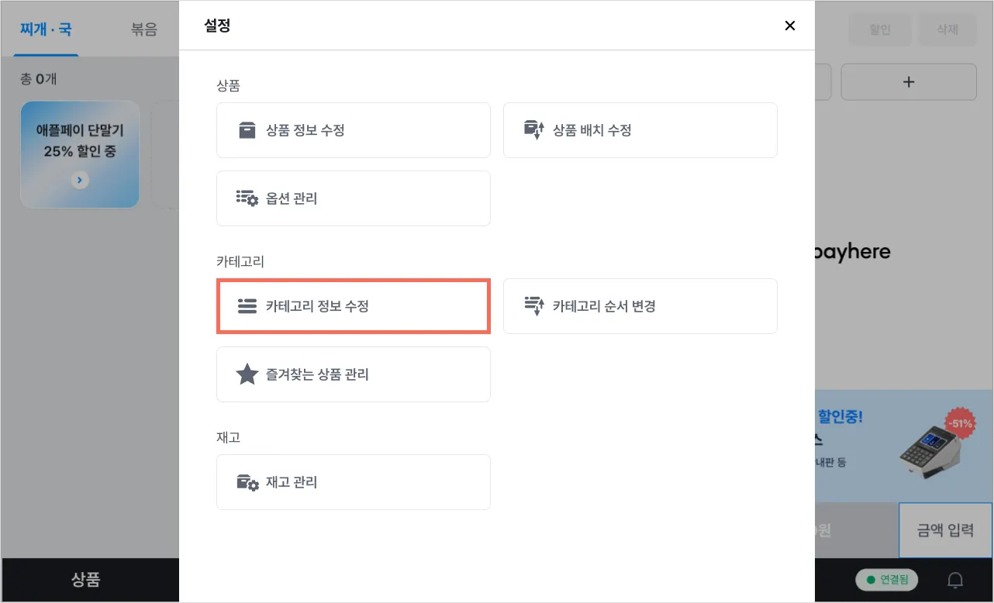Click the 옵션 관리 list-gear icon
Viewport: 994px width, 603px height.
(x=247, y=198)
